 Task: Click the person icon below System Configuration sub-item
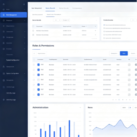pyautogui.click(x=4, y=67)
